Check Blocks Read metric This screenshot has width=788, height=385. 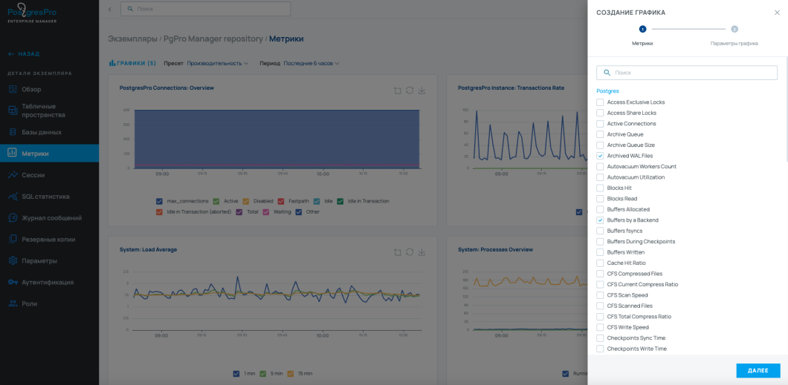600,199
